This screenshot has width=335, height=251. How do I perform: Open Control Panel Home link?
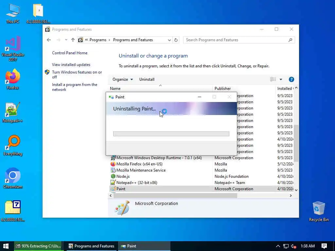[70, 53]
